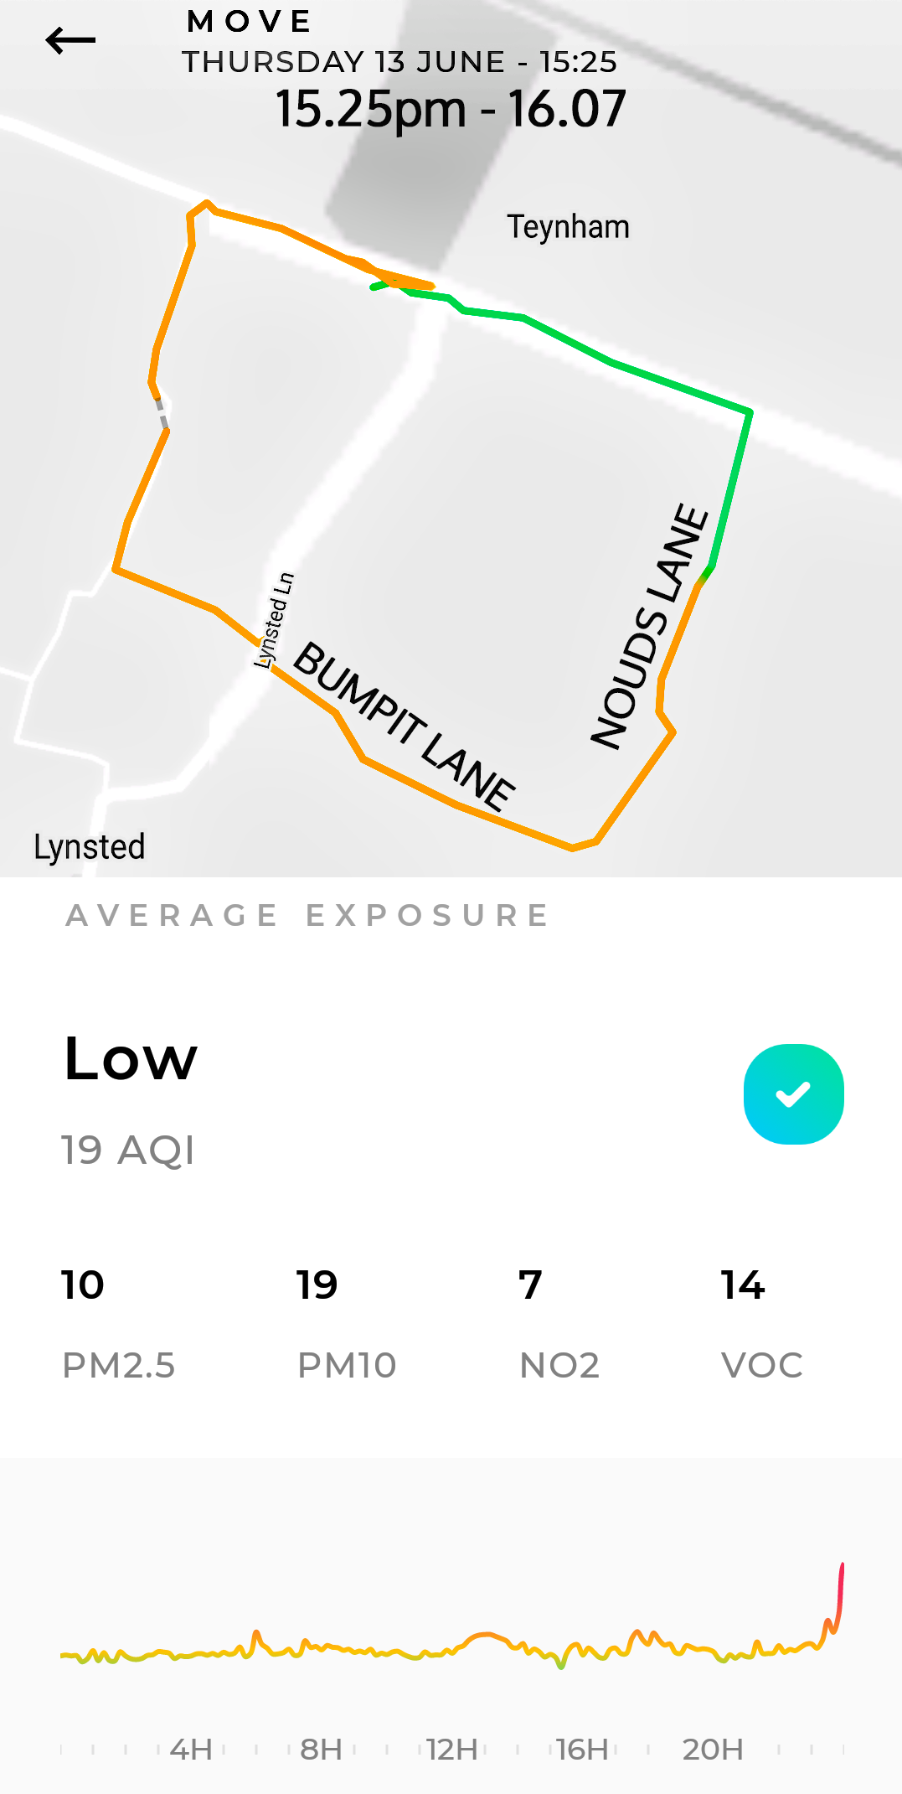Tap the 8H mark on timeline
The height and width of the screenshot is (1794, 902).
(x=322, y=1750)
